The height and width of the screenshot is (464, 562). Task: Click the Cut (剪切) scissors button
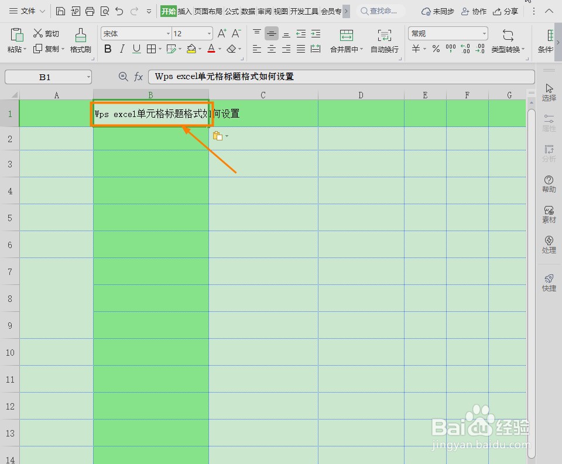pos(46,33)
